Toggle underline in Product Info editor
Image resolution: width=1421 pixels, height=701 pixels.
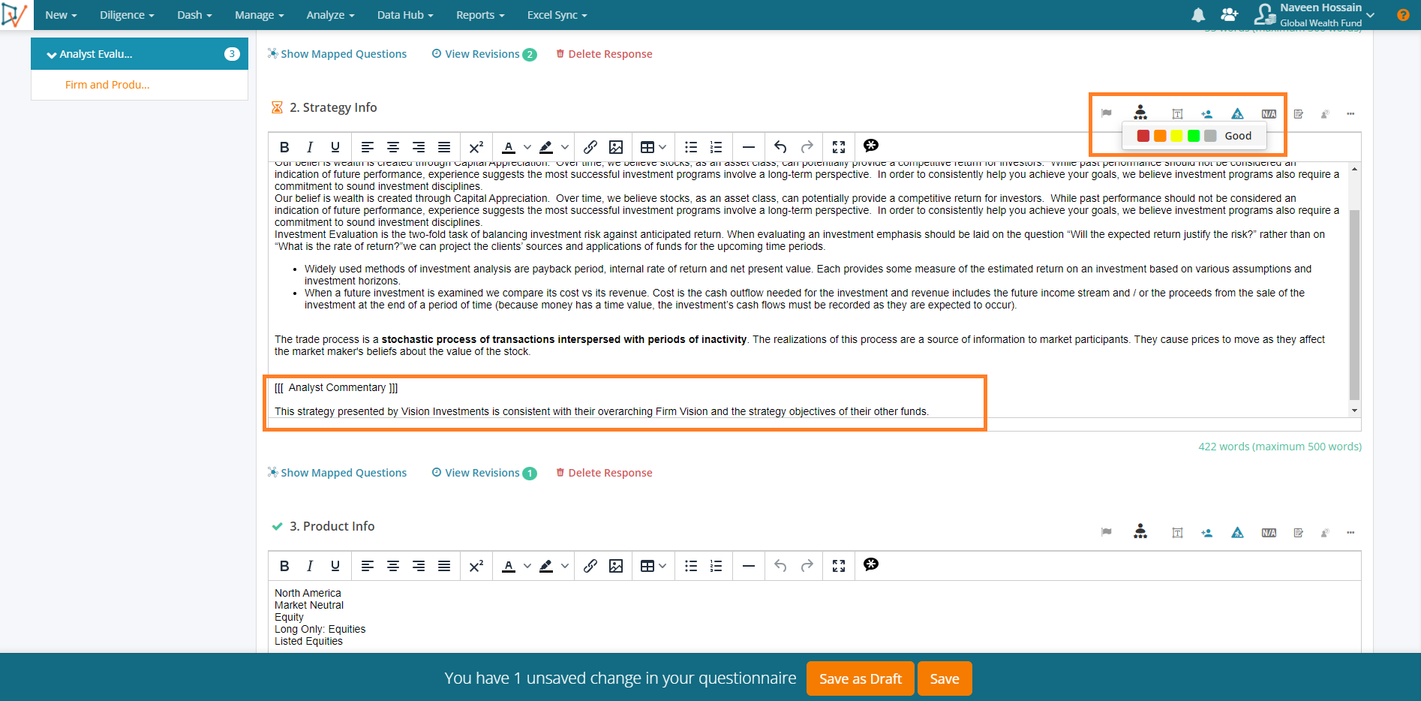click(x=335, y=566)
